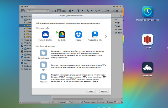Image resolution: width=168 pixels, height=108 pixels.
Task: Click the Далее button
Action: 91,92
